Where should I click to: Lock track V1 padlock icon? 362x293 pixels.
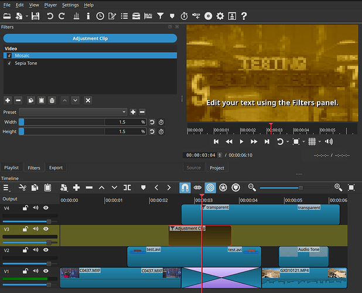point(25,271)
